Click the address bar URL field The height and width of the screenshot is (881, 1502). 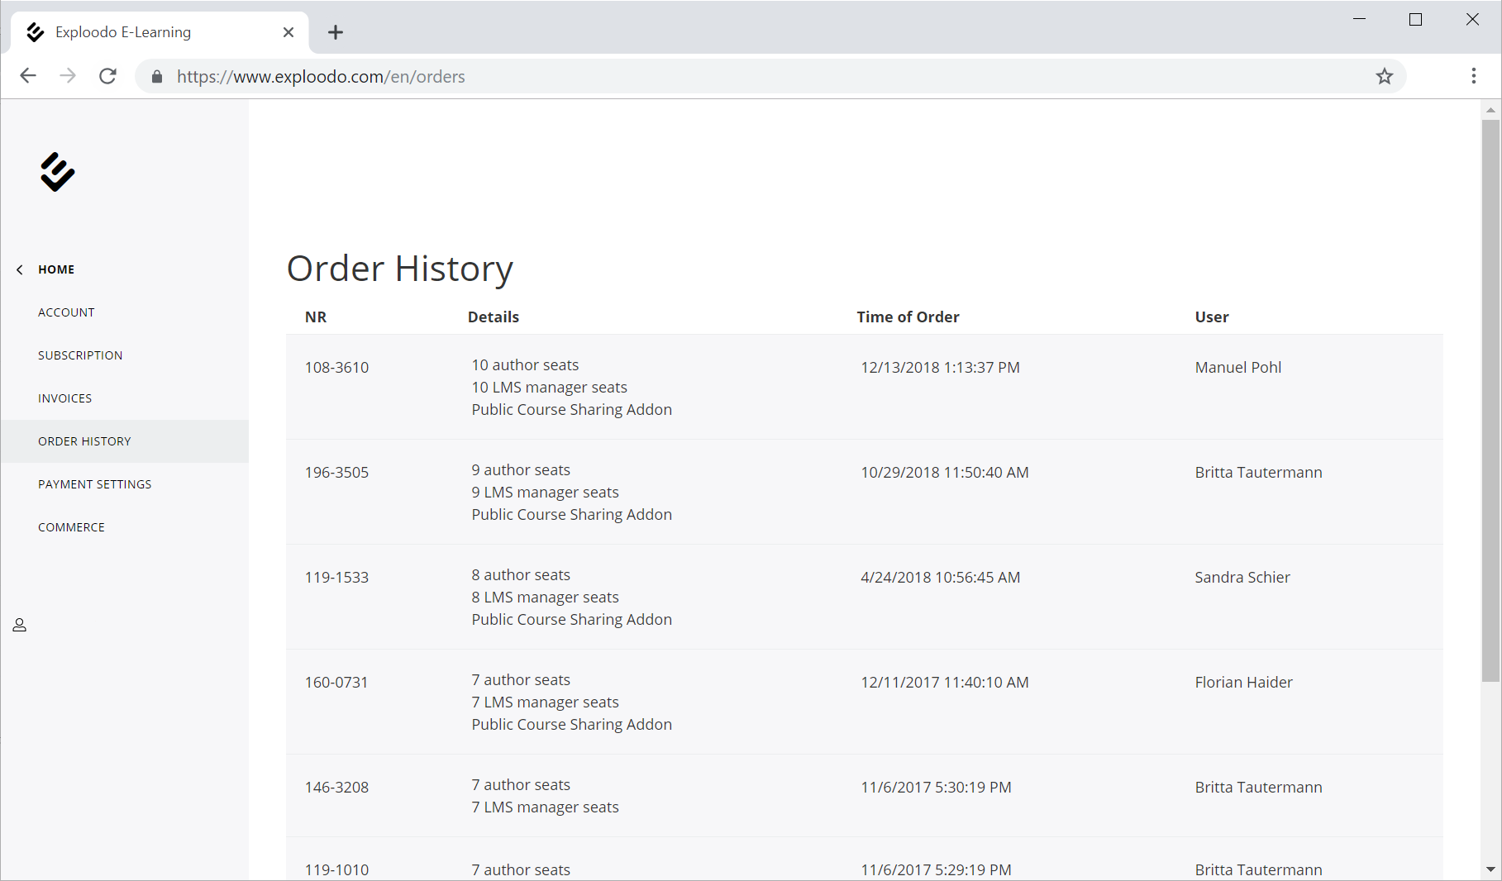pos(744,77)
